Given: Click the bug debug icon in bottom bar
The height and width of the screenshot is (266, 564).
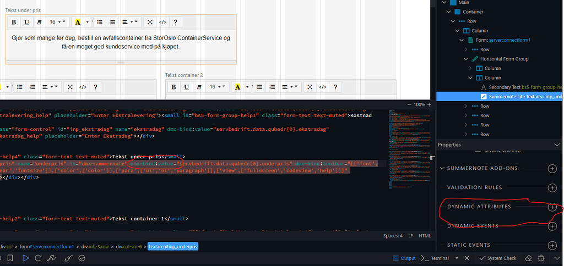Looking at the screenshot, I should (541, 258).
